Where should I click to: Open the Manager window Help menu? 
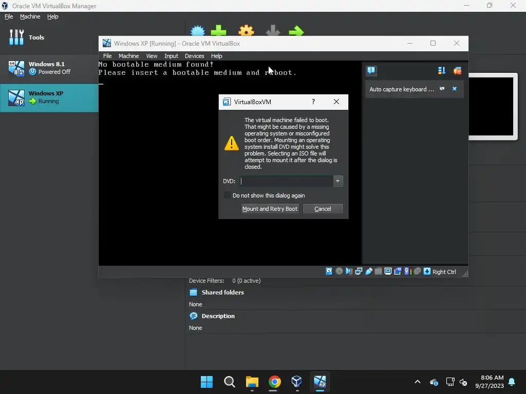53,16
